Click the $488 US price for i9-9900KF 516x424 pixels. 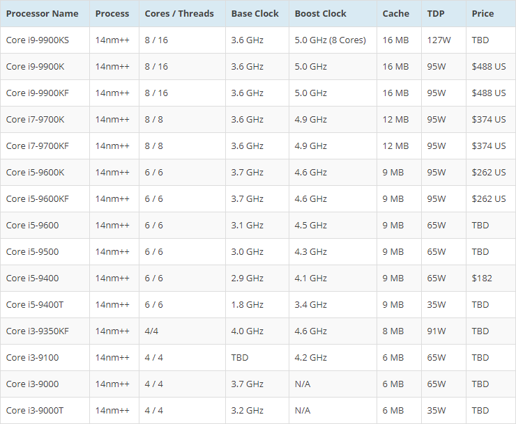click(x=489, y=93)
